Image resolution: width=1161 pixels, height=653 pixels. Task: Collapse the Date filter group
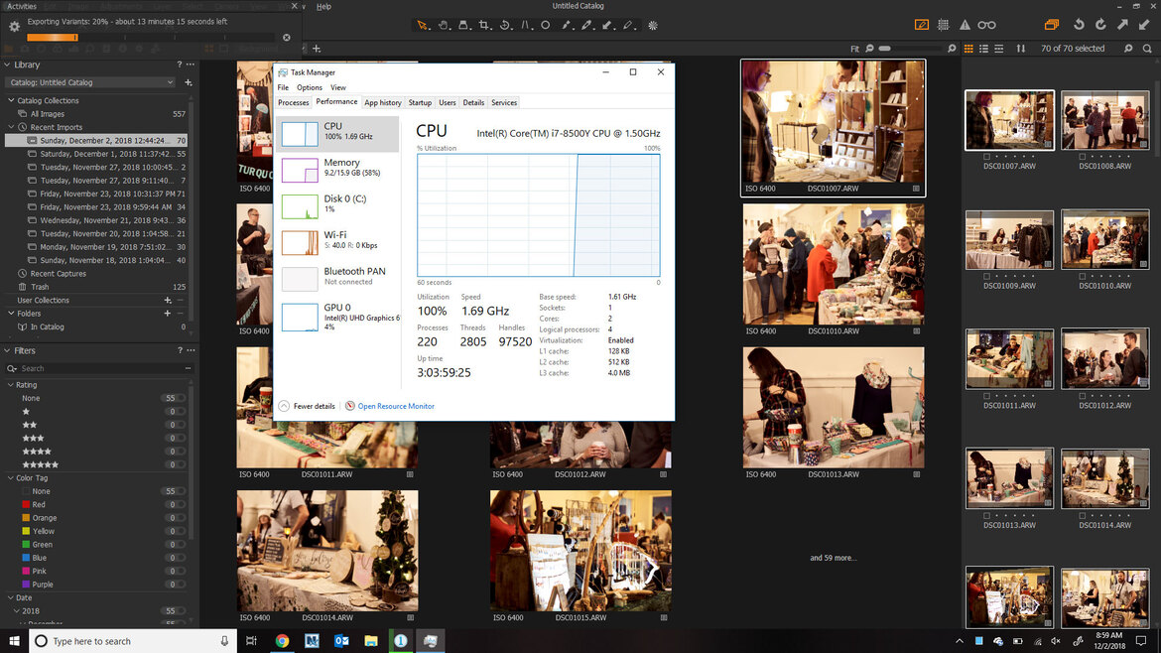pyautogui.click(x=11, y=598)
